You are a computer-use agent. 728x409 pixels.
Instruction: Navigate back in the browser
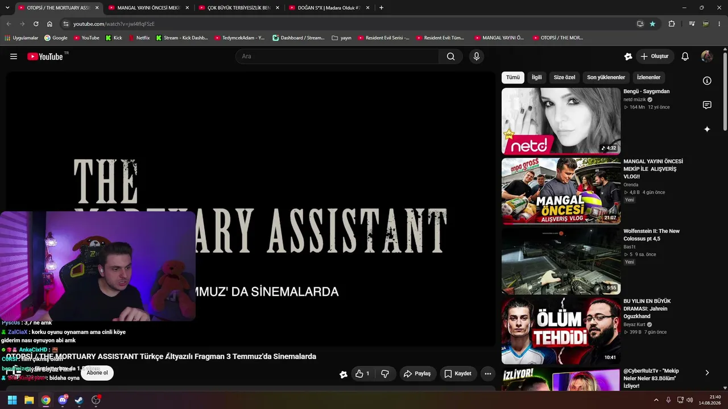9,24
